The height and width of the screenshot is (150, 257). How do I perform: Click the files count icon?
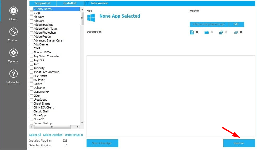click(x=192, y=32)
